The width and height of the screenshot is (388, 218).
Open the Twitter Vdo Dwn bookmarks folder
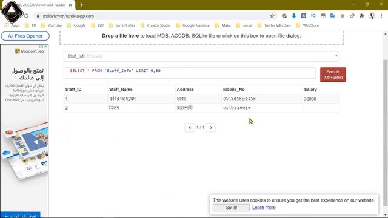[x=274, y=25]
